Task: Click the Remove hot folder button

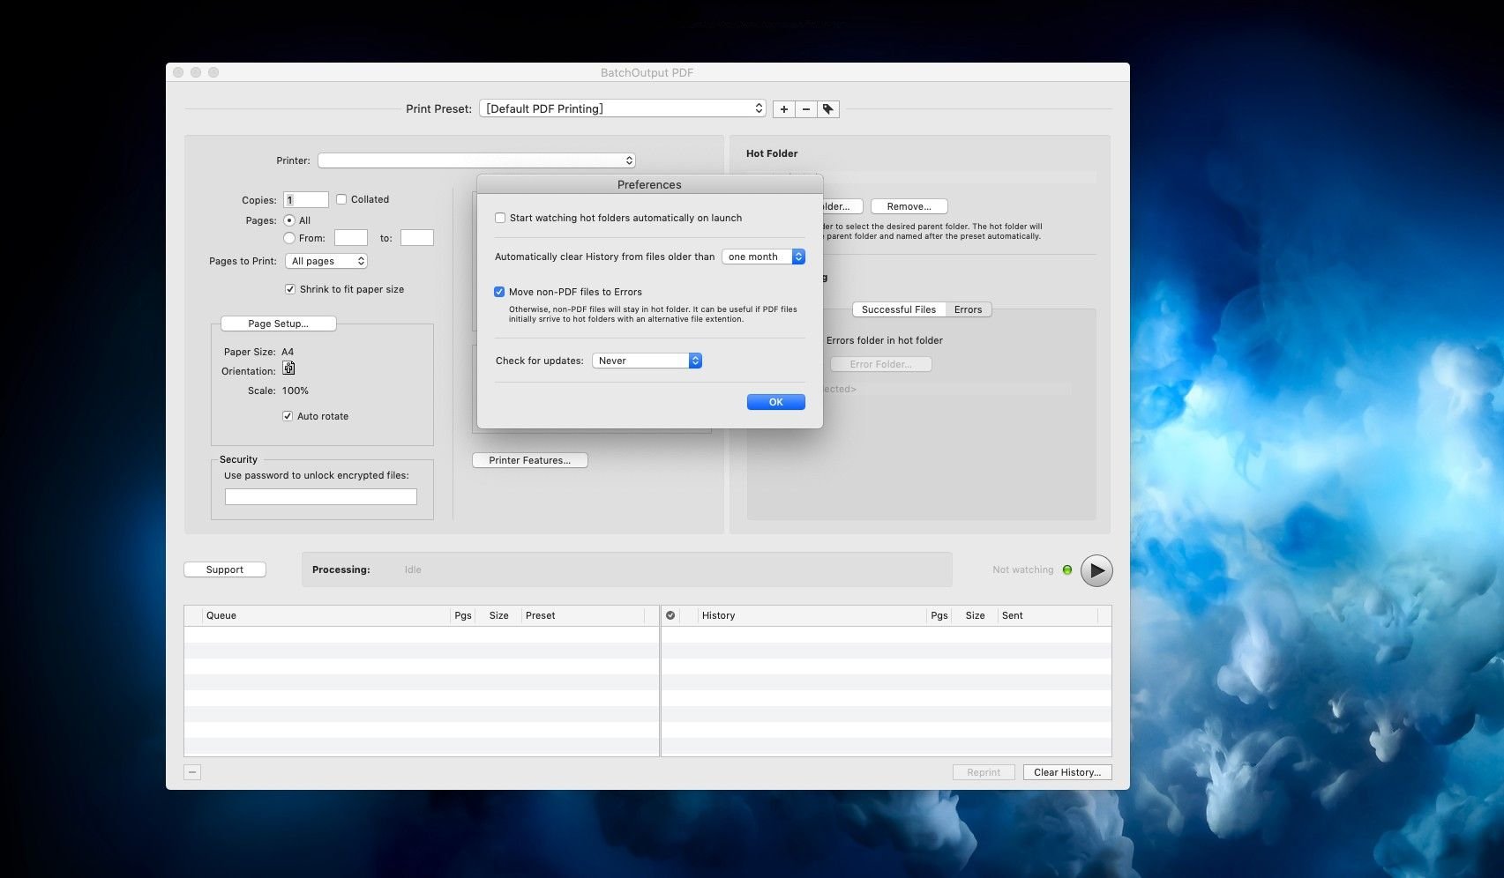Action: 909,206
